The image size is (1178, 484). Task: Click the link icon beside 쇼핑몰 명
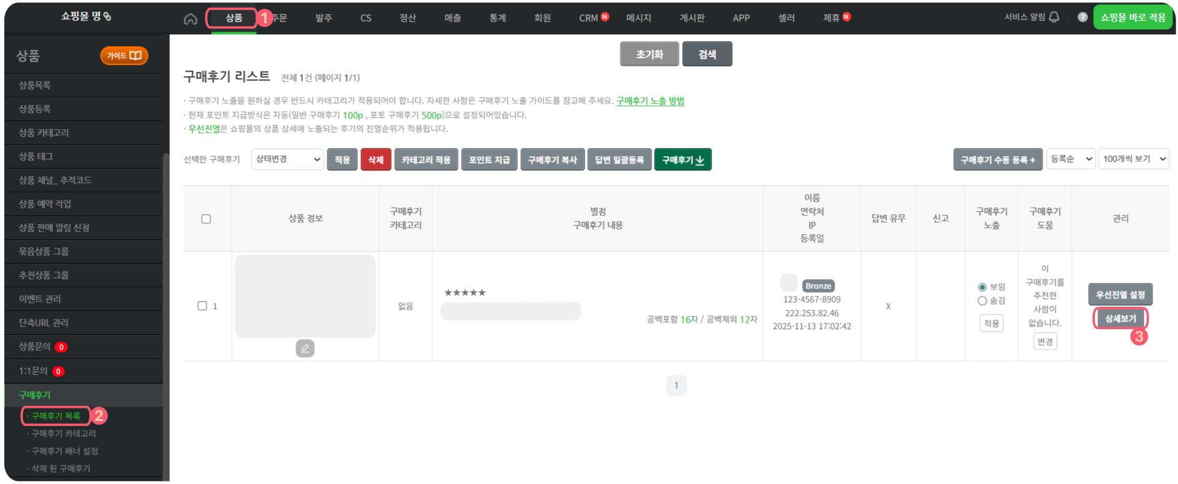tap(107, 16)
